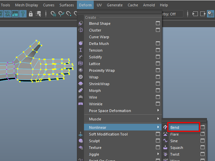The width and height of the screenshot is (215, 161).
Task: Open the Lattice options box
Action: pyautogui.click(x=158, y=64)
